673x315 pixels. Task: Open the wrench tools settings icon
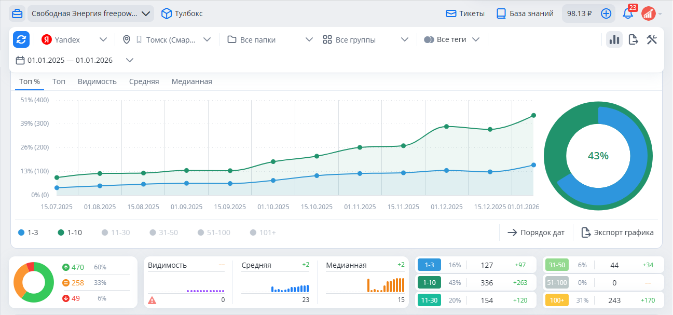click(x=652, y=39)
